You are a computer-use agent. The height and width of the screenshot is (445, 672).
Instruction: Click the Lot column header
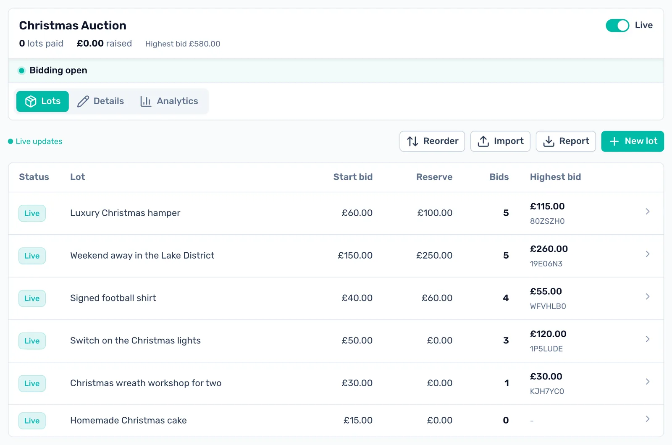(x=78, y=177)
